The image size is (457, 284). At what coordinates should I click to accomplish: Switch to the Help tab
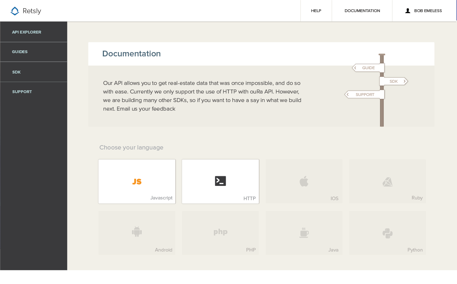click(316, 11)
